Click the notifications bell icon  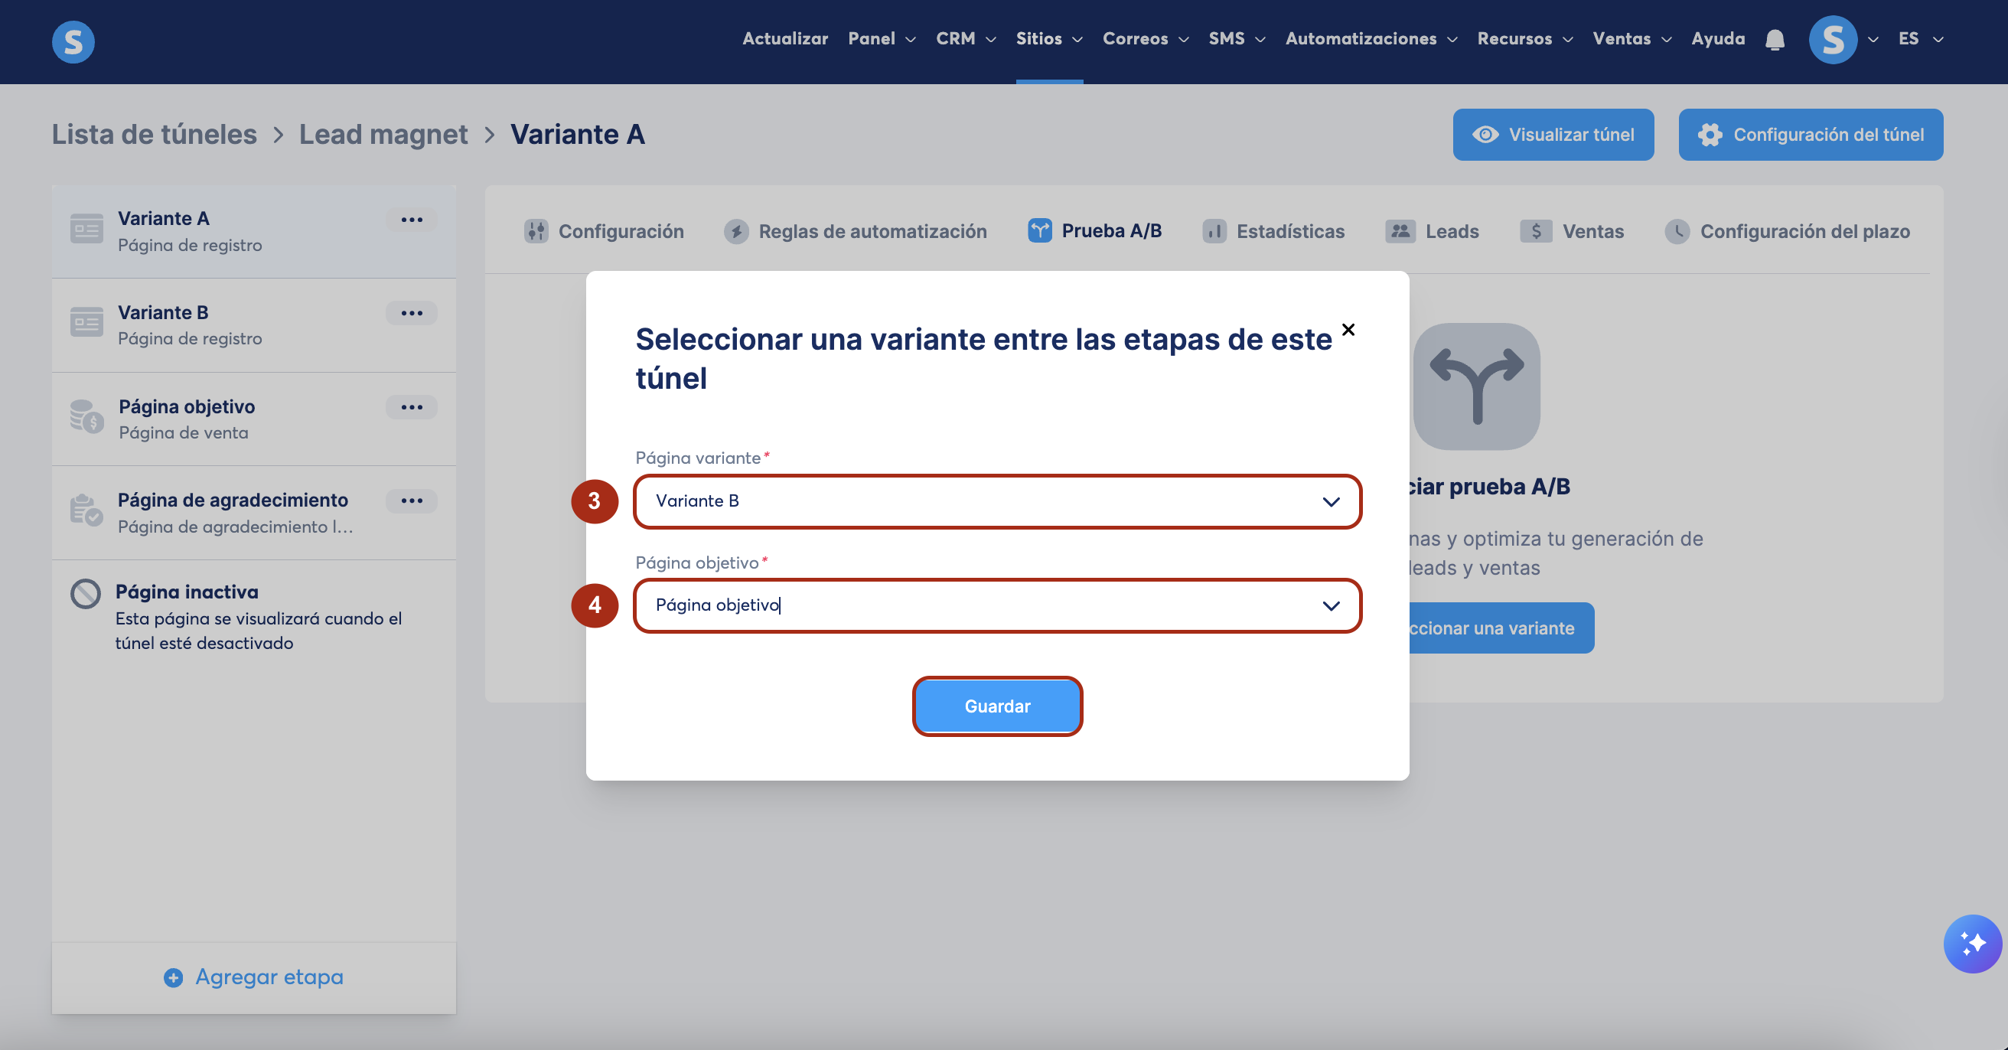tap(1775, 39)
